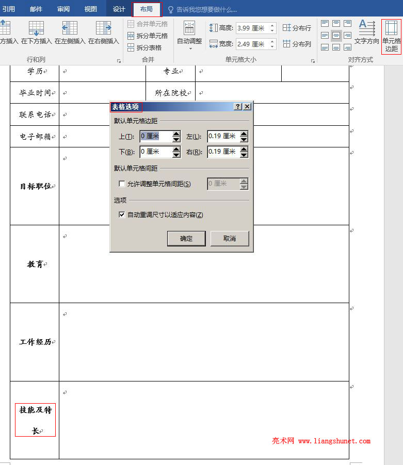403x465 pixels.
Task: Select align bottom right icon
Action: click(x=347, y=47)
